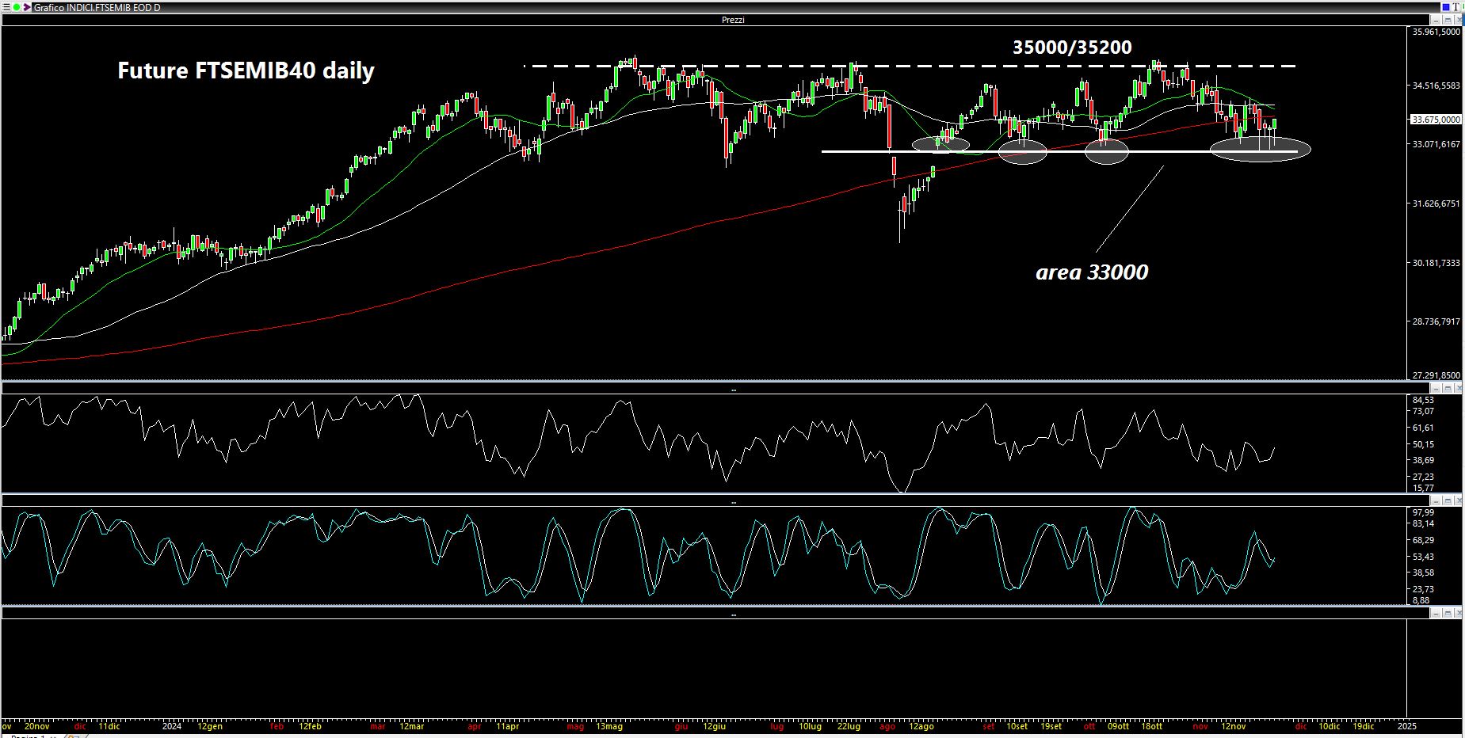Click the 10set date on time axis

pos(1017,726)
